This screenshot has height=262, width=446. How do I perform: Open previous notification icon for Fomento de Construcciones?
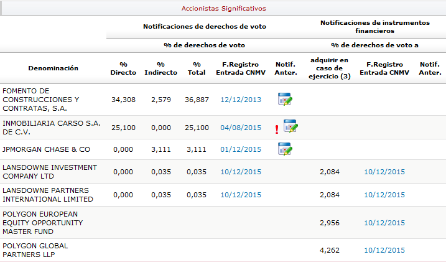(285, 100)
